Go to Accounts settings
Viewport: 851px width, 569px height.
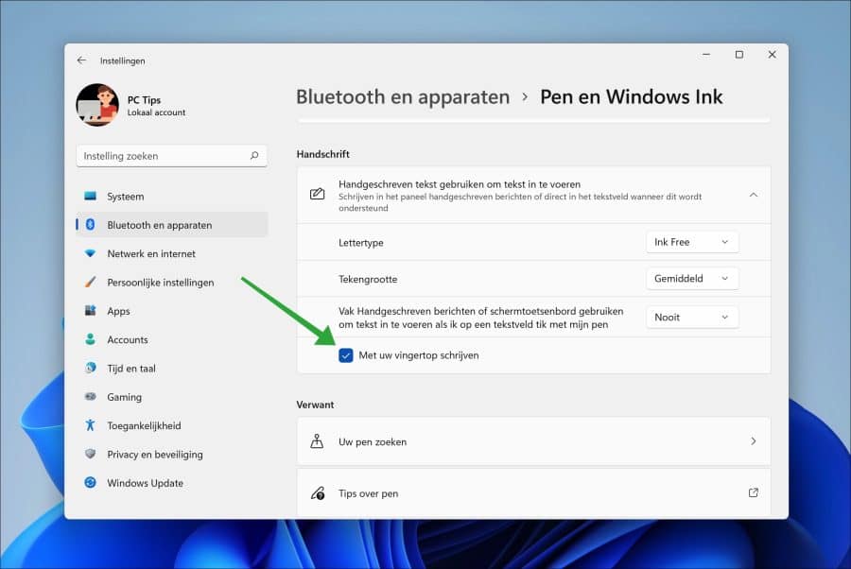pyautogui.click(x=172, y=339)
